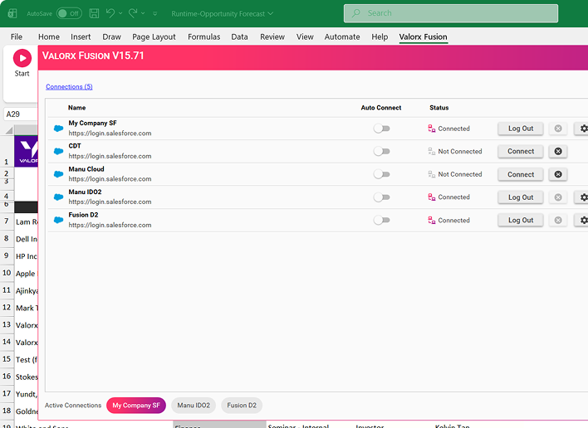Select the Valorx Fusion ribbon tab
Screen dimensions: 588x428
tap(423, 36)
